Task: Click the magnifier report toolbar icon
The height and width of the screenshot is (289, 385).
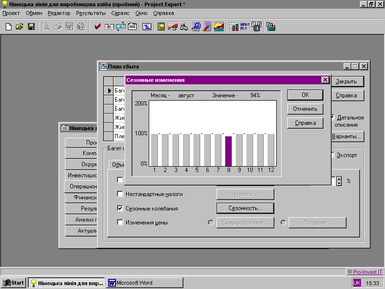Action: [x=196, y=26]
